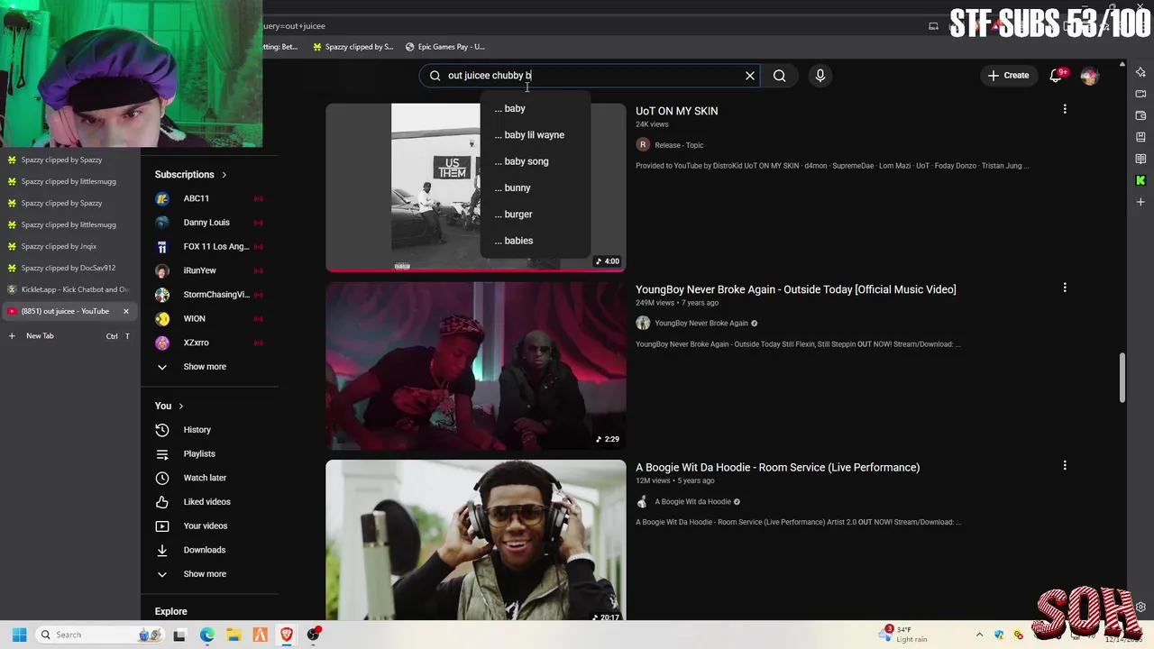Pick the '... babies' suggestion
The width and height of the screenshot is (1154, 649).
coord(535,241)
